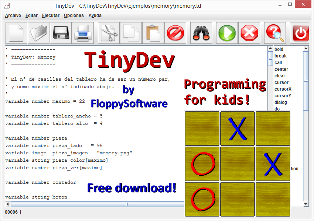Paste with the clipboard icon
The image size is (314, 221).
[x=153, y=33]
